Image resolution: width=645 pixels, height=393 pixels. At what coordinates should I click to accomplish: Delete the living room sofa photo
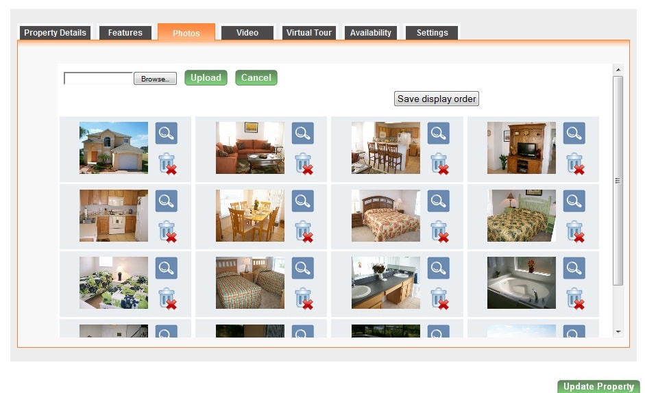[x=304, y=164]
